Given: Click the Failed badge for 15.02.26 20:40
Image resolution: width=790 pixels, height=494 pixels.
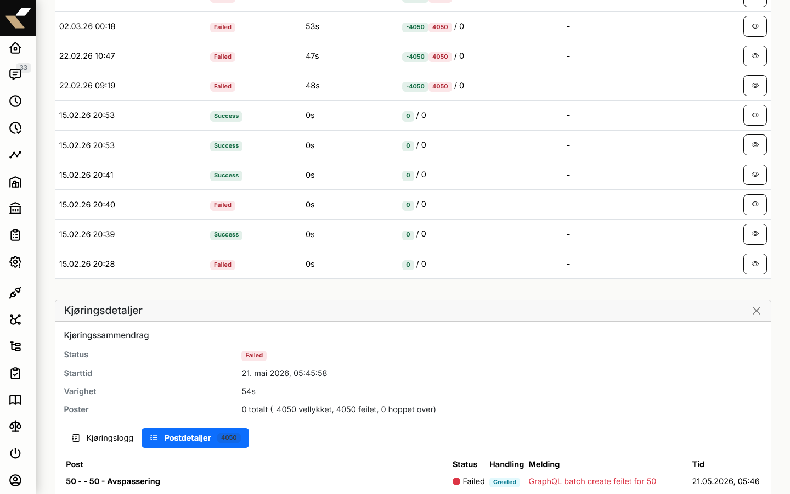Looking at the screenshot, I should point(223,205).
